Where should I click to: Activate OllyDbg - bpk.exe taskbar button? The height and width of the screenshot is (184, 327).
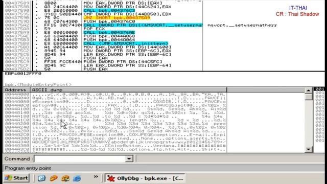pyautogui.click(x=145, y=178)
